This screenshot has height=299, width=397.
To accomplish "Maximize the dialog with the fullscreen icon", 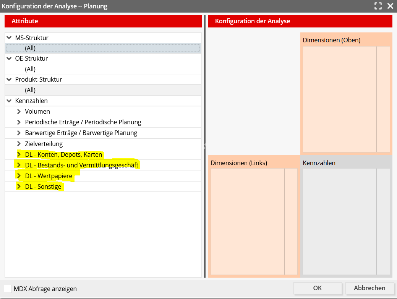I will pos(378,6).
